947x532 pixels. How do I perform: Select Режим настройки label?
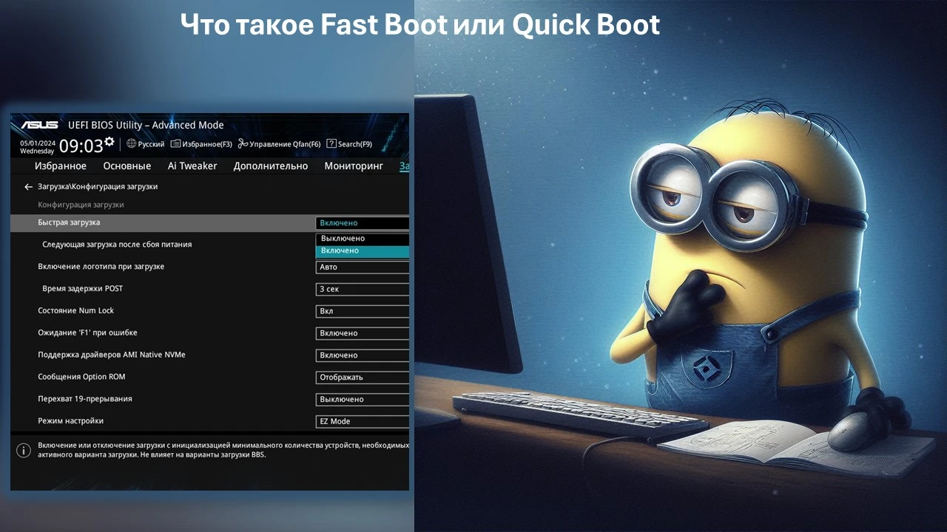pyautogui.click(x=70, y=420)
